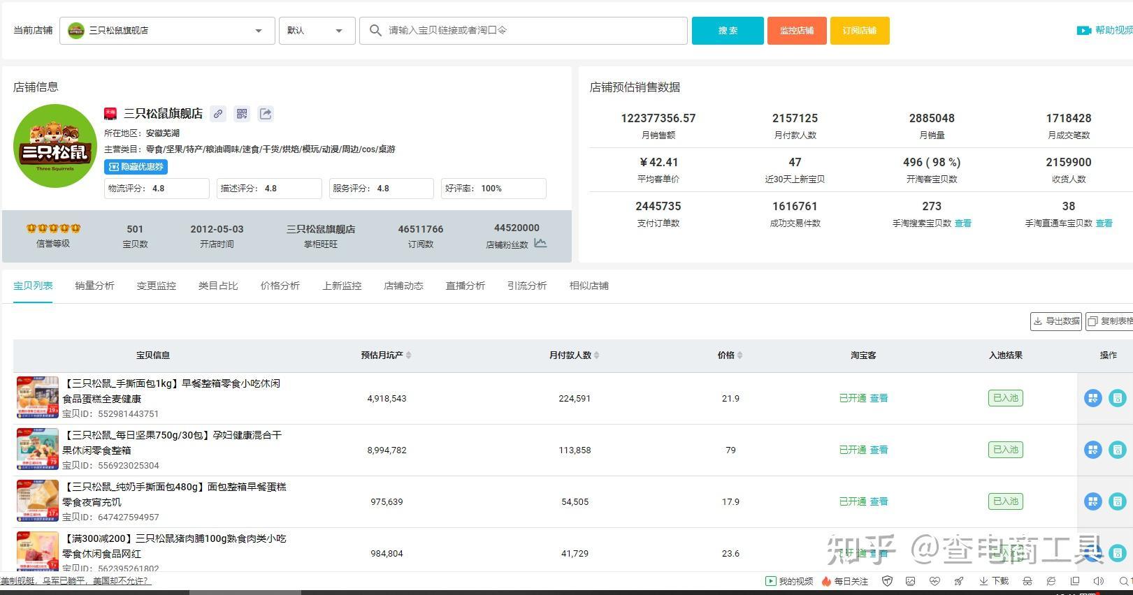Open 纯奶手撕面包480g product thumbnail

(x=38, y=501)
